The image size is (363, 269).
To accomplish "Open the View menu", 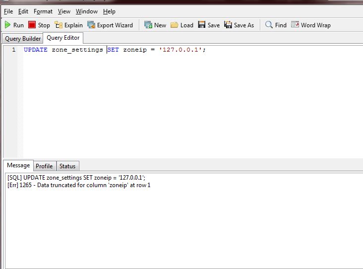I will [x=64, y=11].
